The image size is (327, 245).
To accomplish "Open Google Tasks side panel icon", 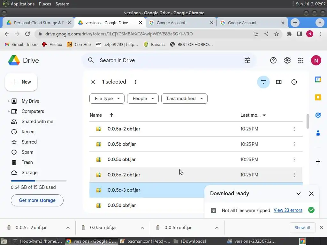I will pyautogui.click(x=318, y=115).
